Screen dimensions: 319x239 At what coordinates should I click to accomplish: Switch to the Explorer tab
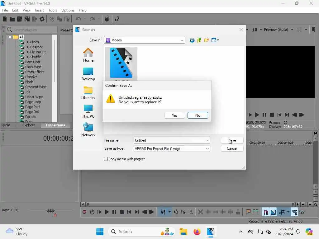click(x=28, y=125)
